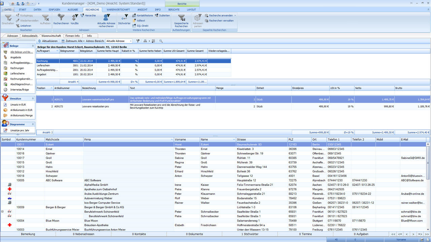431x242 pixels.
Task: Open Angebote in the Belege sidebar
Action: point(16,57)
